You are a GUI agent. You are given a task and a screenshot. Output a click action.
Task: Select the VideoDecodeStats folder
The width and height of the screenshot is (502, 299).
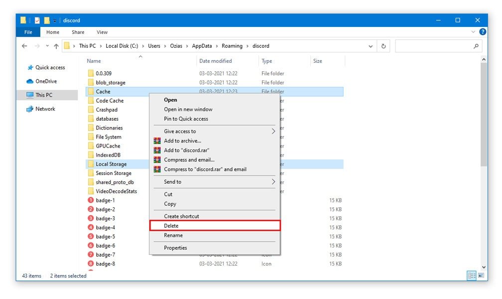[116, 191]
